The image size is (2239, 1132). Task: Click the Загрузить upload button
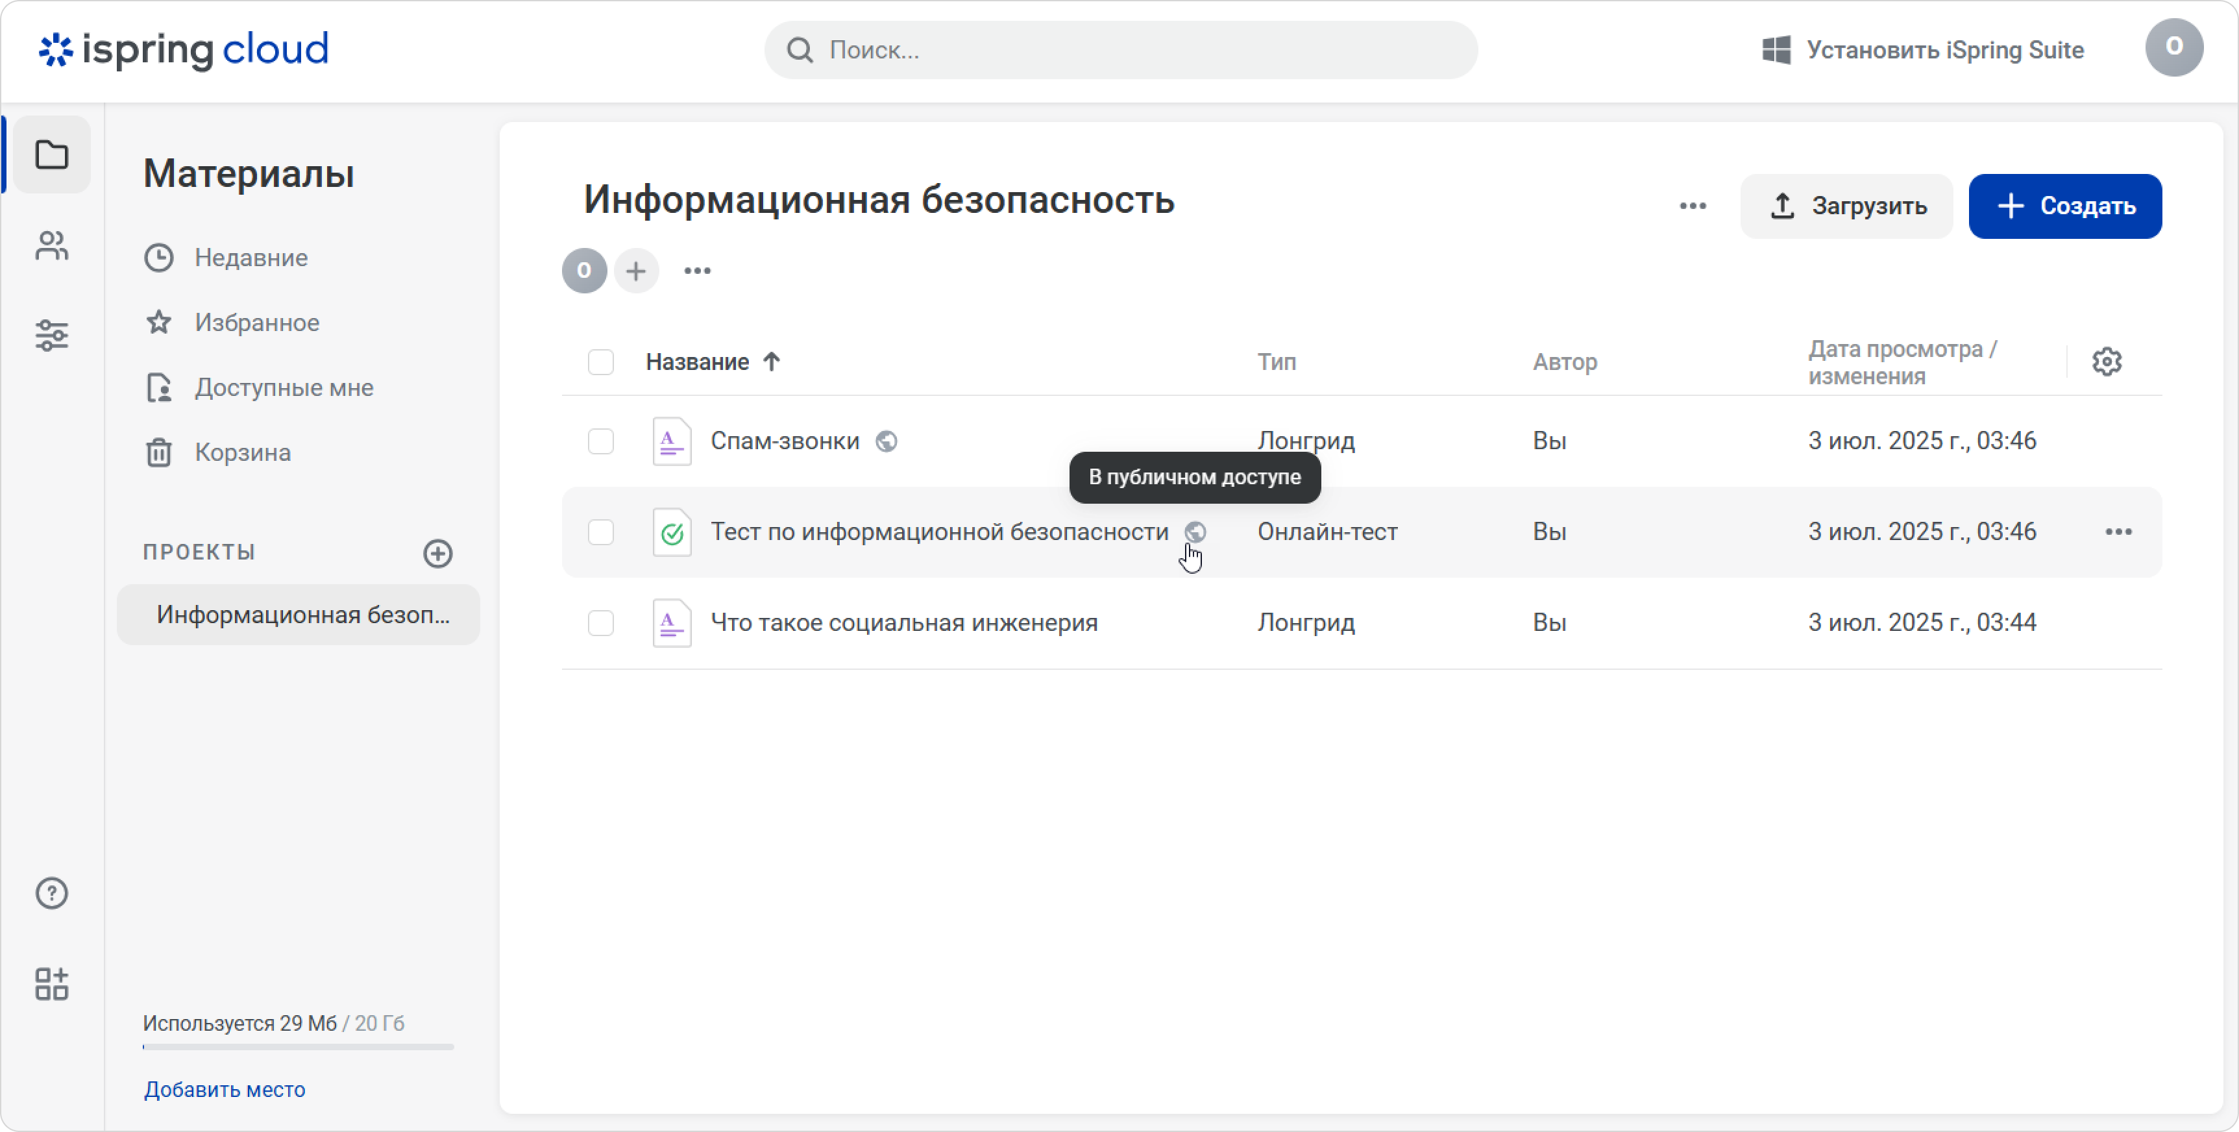[1846, 206]
